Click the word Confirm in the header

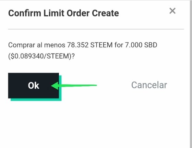(25, 13)
